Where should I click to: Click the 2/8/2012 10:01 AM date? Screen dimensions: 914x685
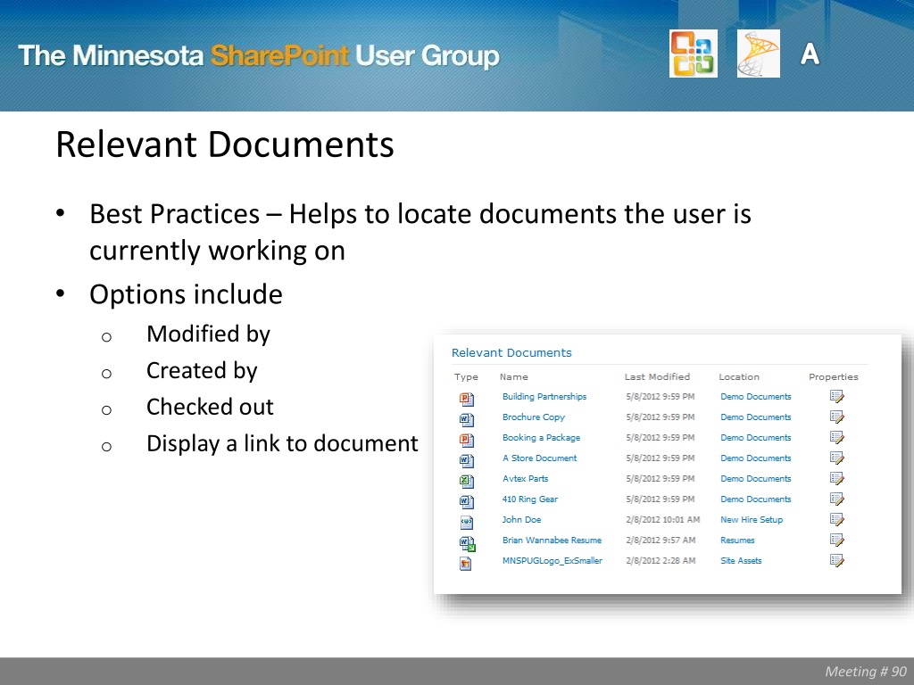(663, 520)
